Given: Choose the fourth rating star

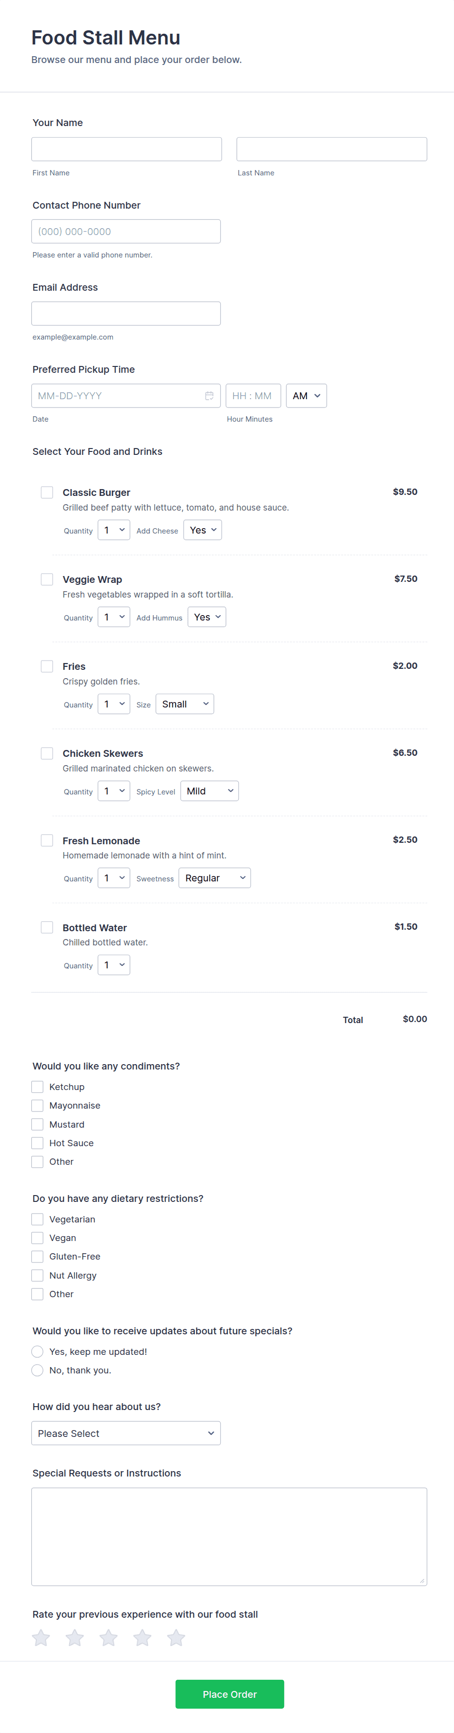Looking at the screenshot, I should (x=142, y=1637).
